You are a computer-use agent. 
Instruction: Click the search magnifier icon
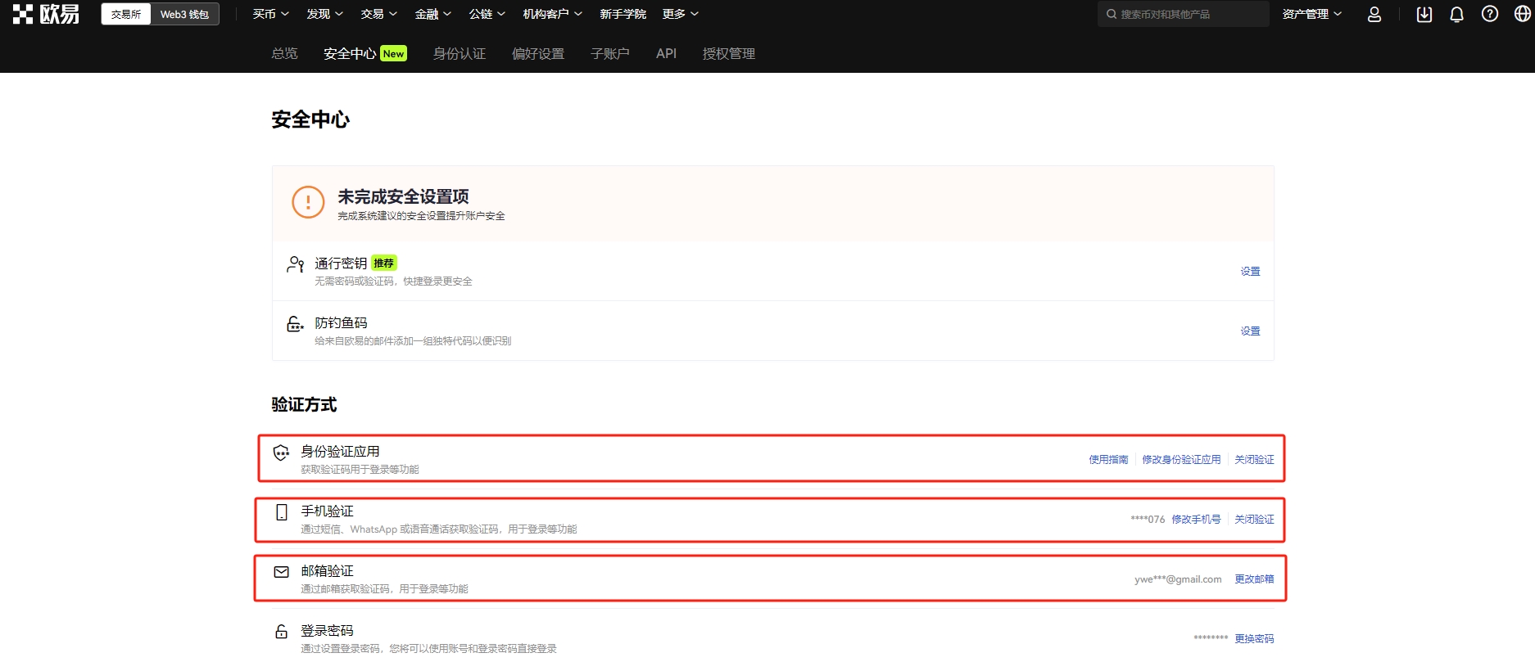(1112, 14)
